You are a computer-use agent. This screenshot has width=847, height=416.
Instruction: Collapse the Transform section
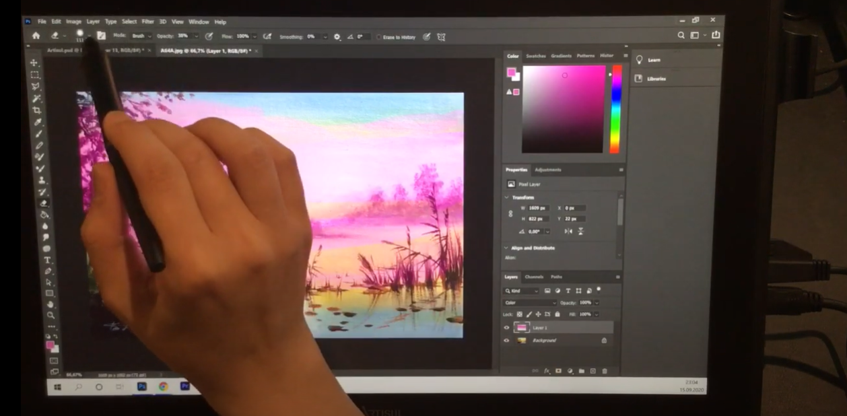pos(507,197)
